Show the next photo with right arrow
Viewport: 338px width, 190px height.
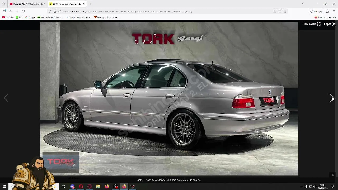click(331, 98)
